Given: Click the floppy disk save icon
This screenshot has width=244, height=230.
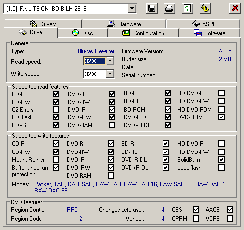Looking at the screenshot, I should click(152, 8).
